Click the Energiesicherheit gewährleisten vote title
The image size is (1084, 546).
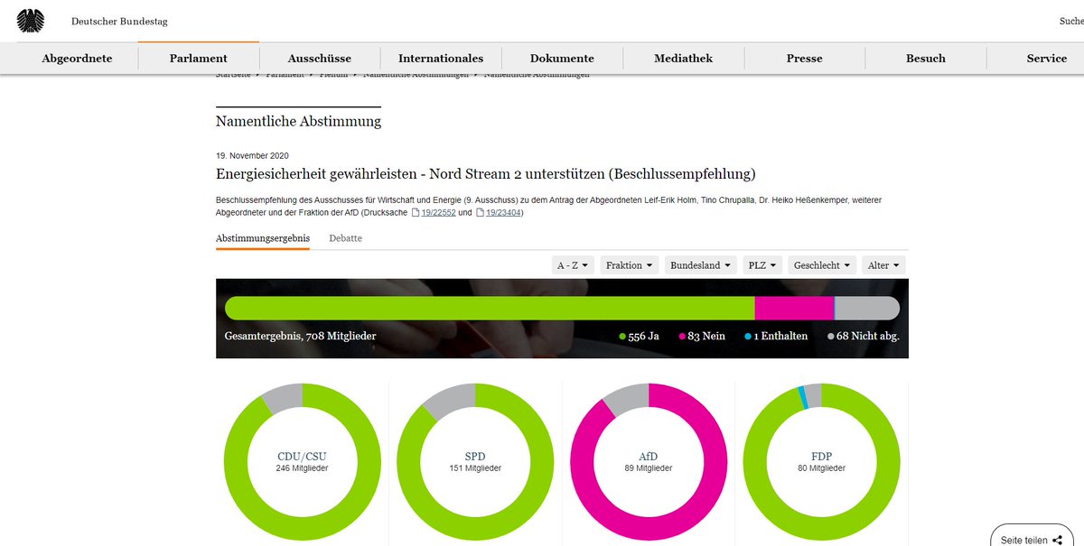pyautogui.click(x=485, y=173)
